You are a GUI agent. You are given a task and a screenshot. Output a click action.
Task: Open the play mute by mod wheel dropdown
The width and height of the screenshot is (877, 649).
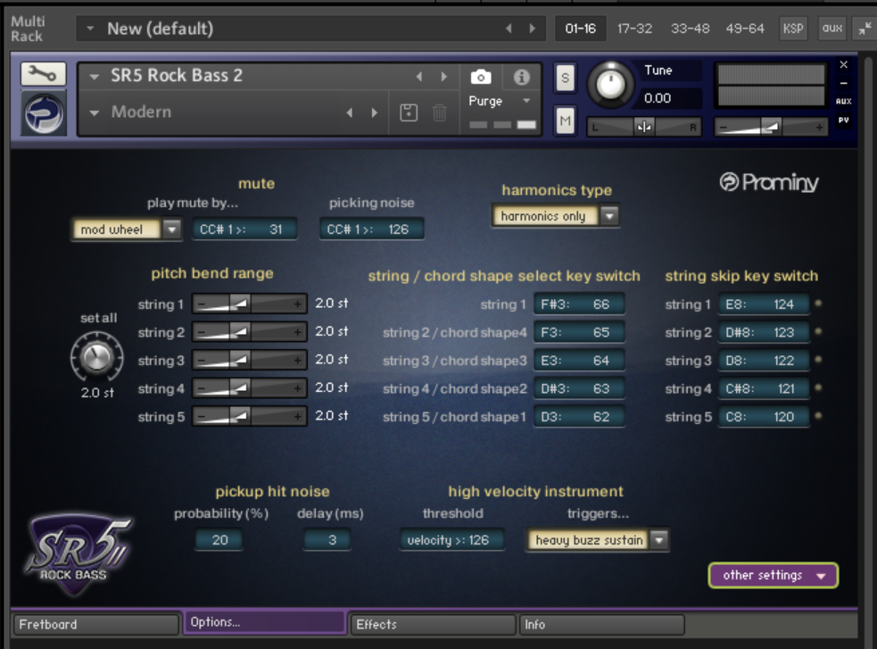coord(127,229)
